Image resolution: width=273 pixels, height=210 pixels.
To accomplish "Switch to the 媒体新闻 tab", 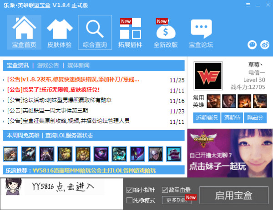I will pos(79,65).
